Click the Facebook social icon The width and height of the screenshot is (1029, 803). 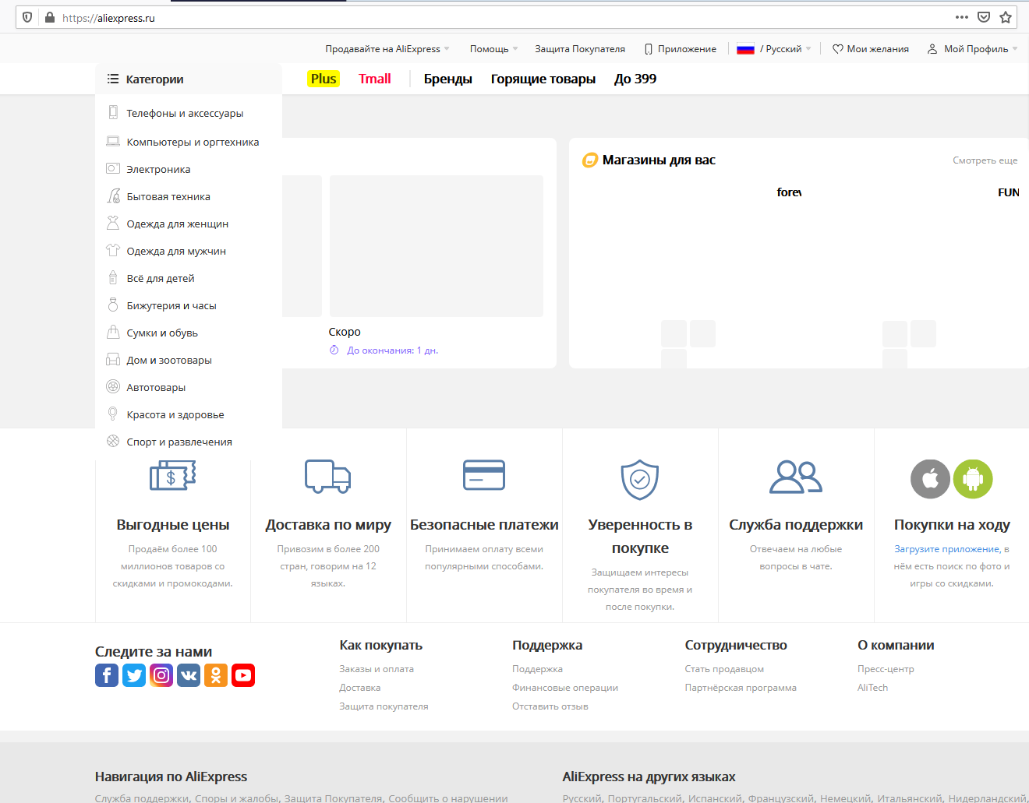coord(107,675)
